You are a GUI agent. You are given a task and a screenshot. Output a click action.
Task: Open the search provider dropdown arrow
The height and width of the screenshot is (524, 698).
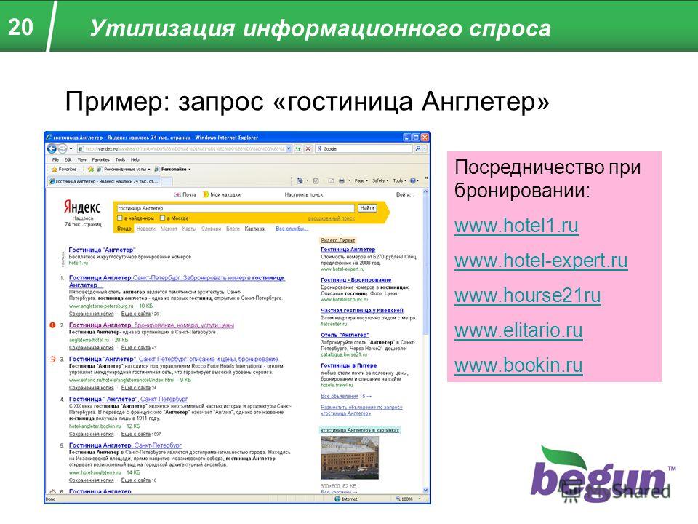425,148
